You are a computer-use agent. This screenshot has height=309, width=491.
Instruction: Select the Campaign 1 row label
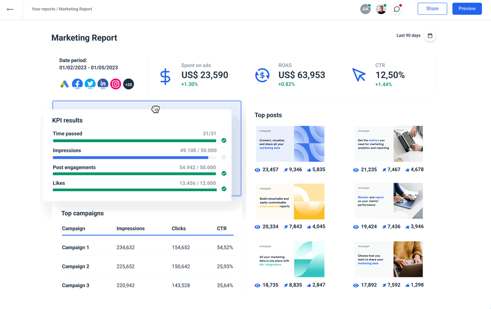[75, 248]
